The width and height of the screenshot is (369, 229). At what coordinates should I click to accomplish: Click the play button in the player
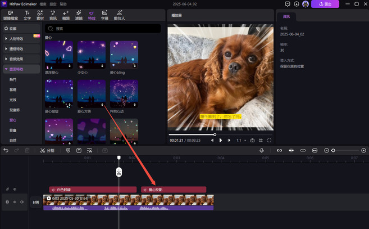click(x=221, y=140)
